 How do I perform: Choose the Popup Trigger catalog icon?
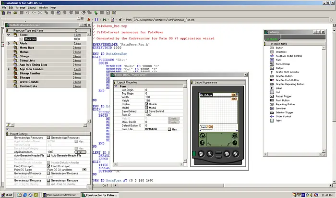[x=272, y=96]
